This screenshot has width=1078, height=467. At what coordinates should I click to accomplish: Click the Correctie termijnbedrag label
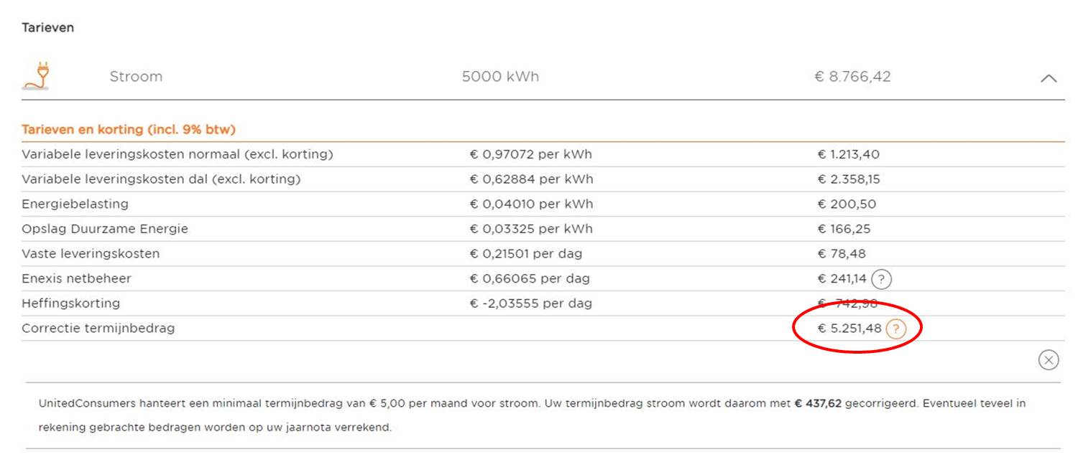(x=98, y=329)
